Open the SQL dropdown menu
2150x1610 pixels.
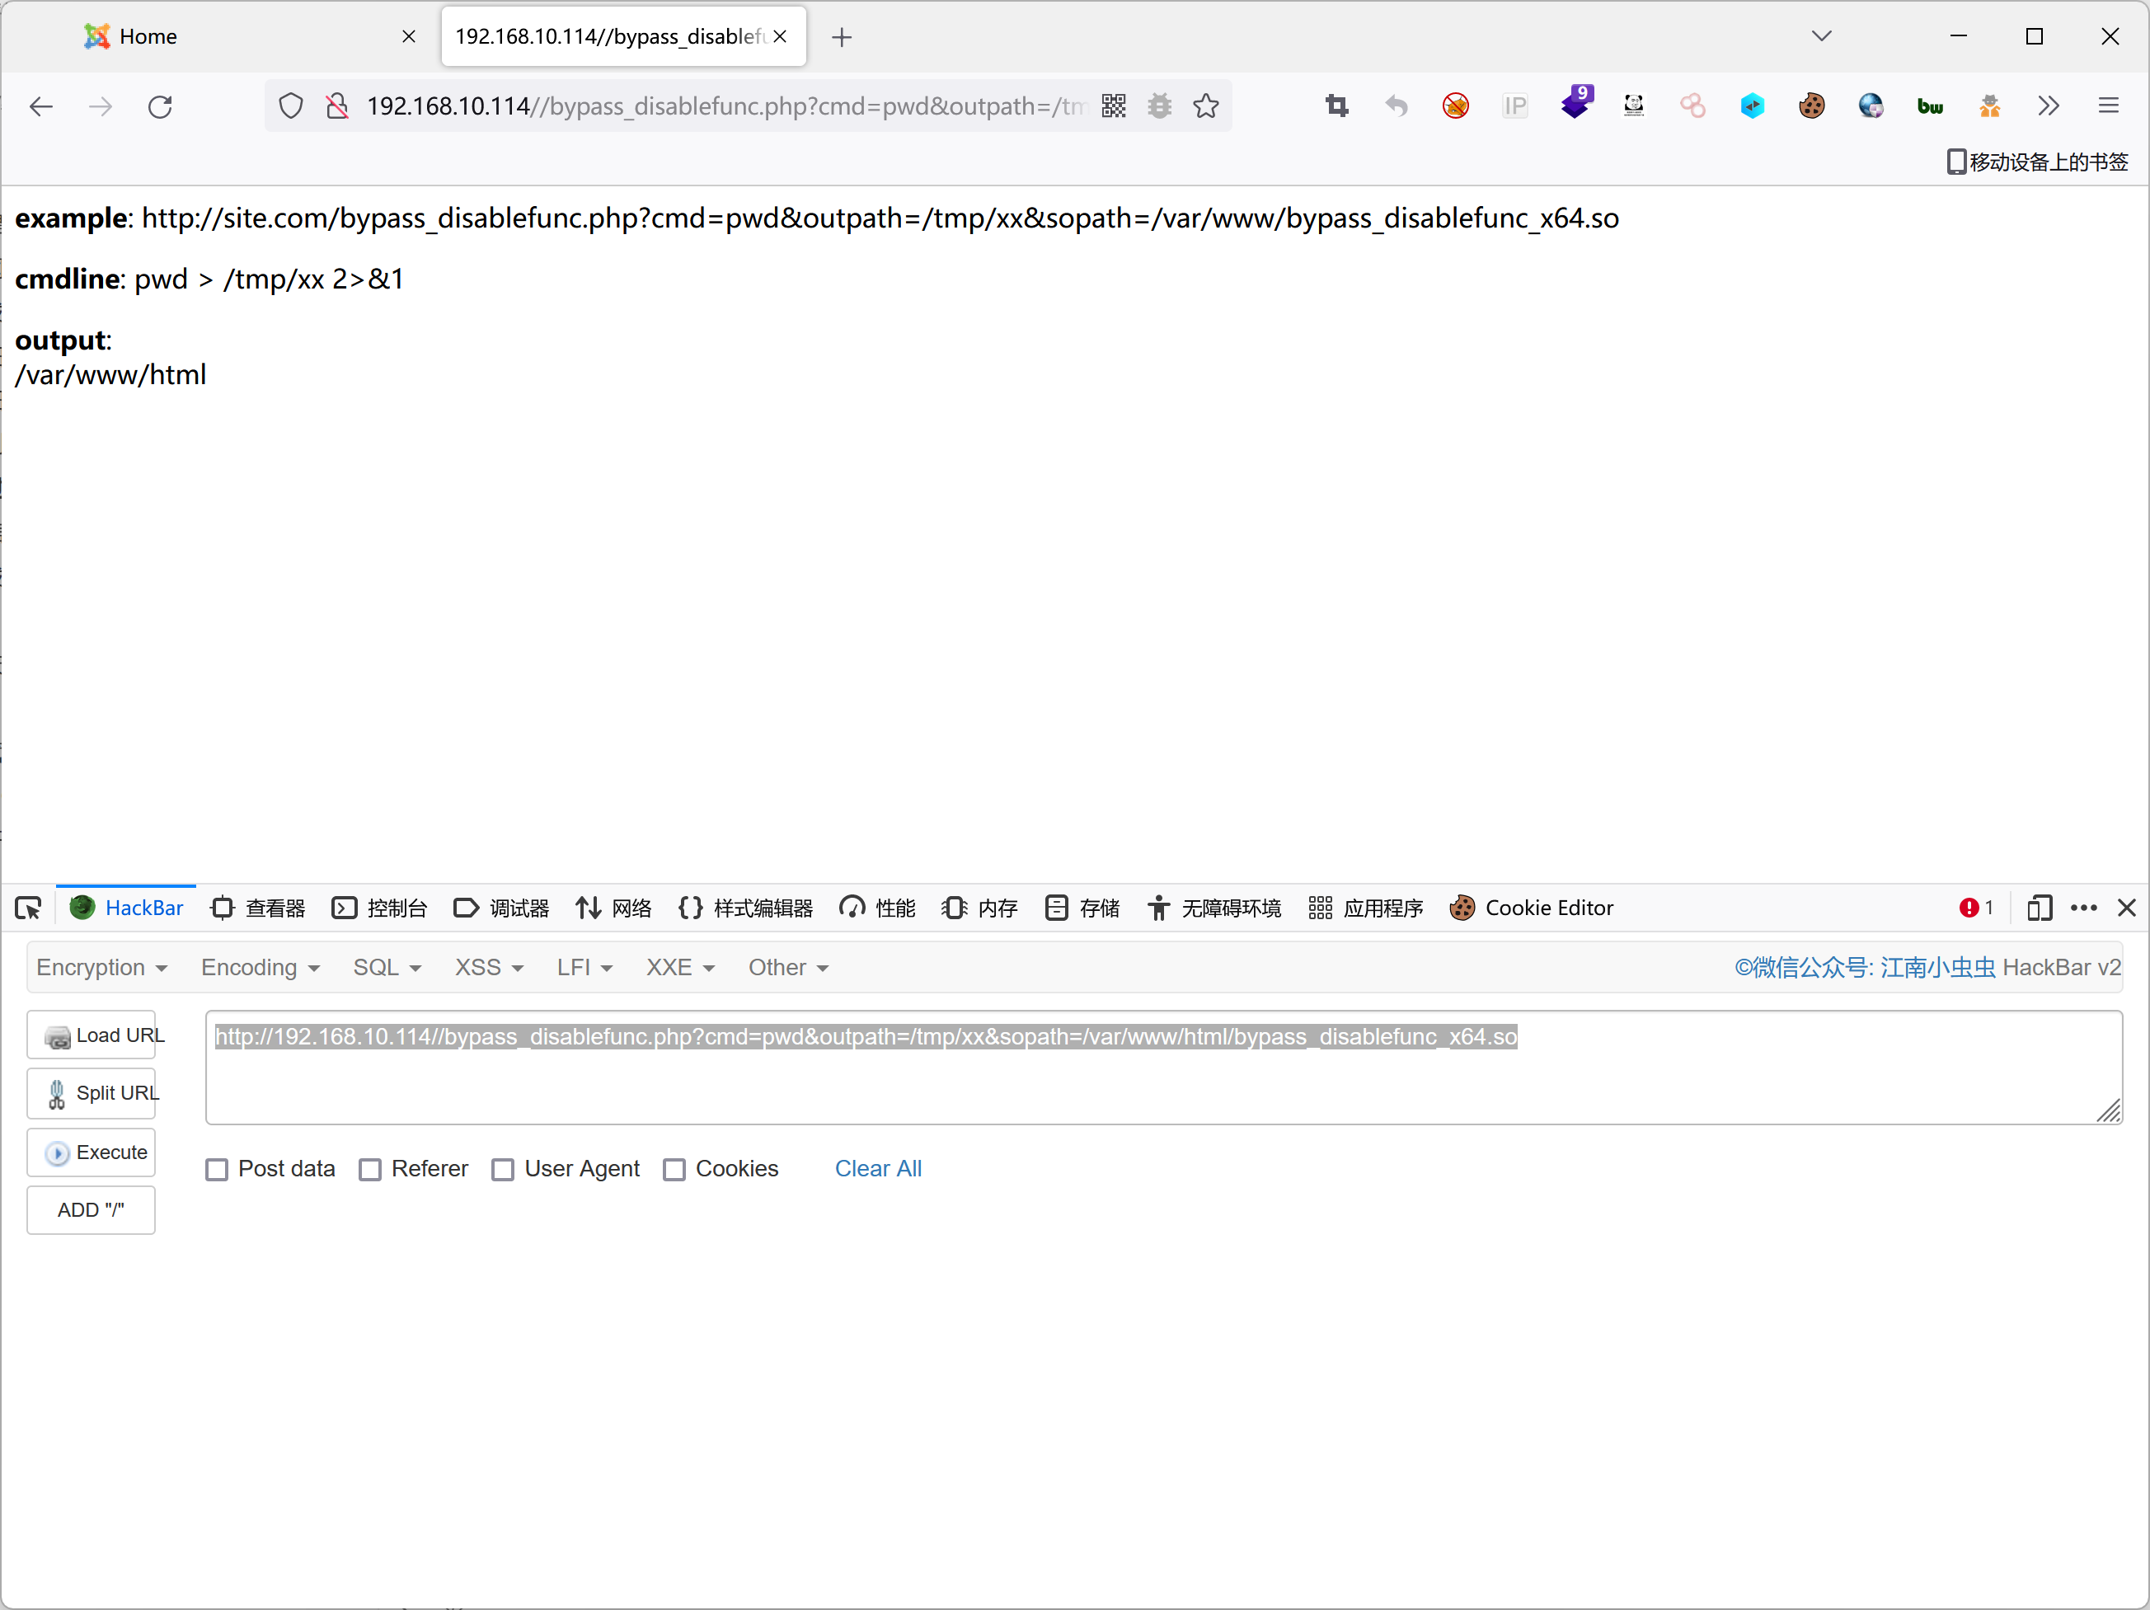386,967
